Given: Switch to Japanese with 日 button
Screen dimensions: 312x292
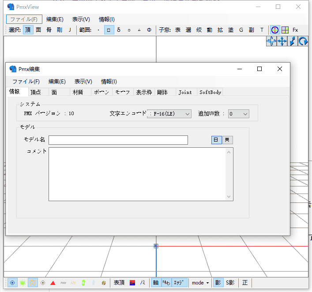Looking at the screenshot, I should coord(216,140).
